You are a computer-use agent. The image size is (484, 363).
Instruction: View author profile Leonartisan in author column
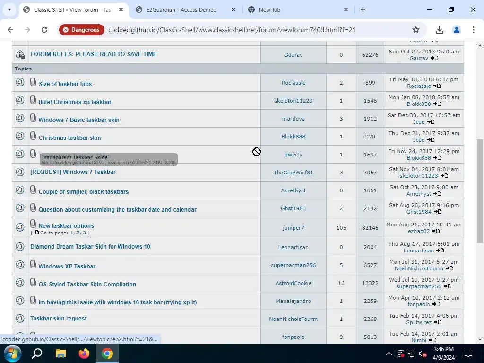coord(293,247)
